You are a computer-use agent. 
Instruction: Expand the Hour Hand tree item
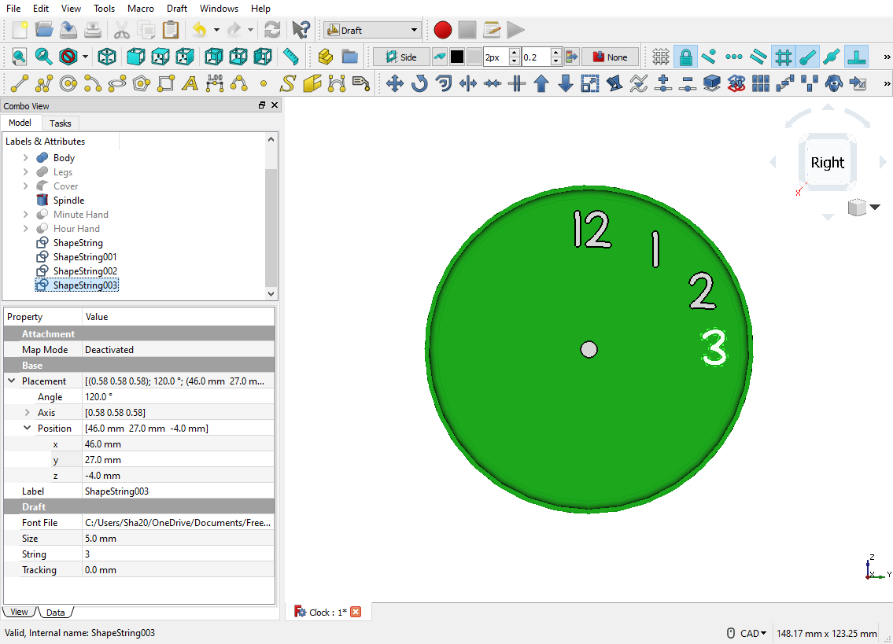pyautogui.click(x=26, y=228)
